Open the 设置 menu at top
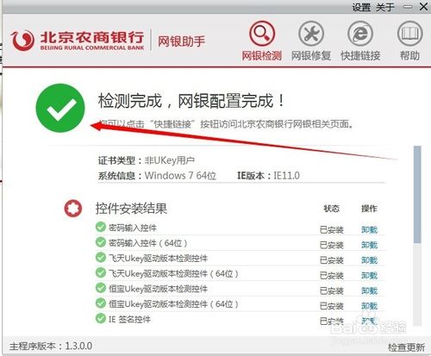 pos(361,7)
